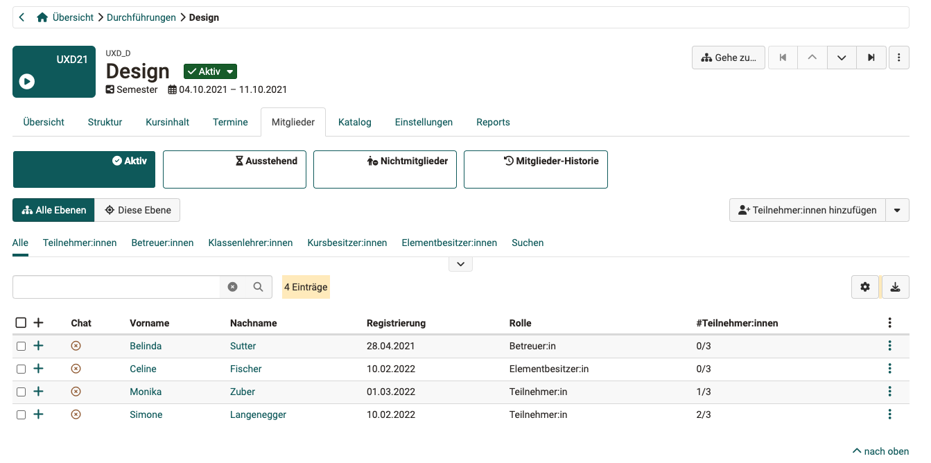931x463 pixels.
Task: Filter by Elementbesitzer:innen role
Action: point(449,243)
